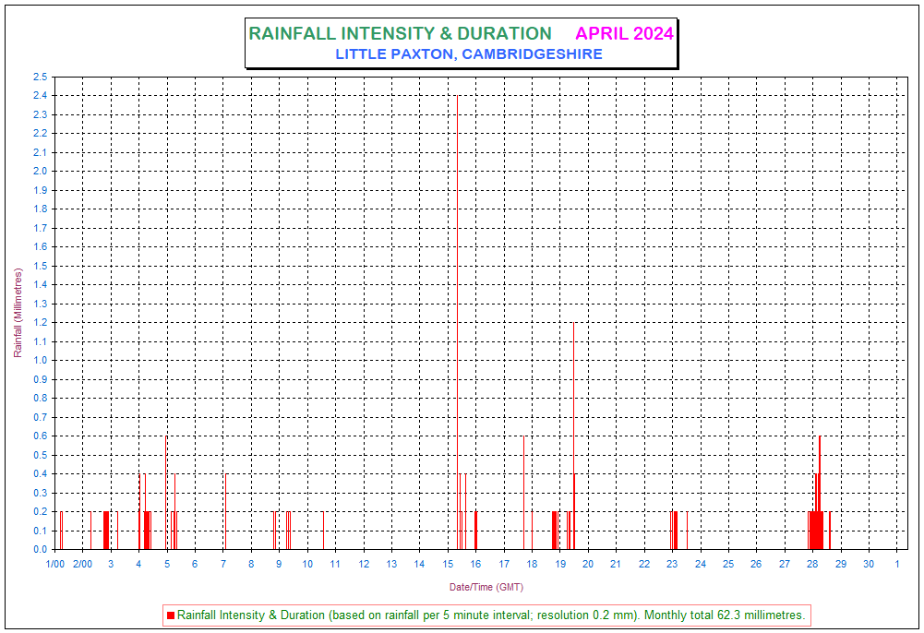Click the 1.2 mm rainfall bar on day 19
This screenshot has height=633, width=924.
[x=573, y=436]
